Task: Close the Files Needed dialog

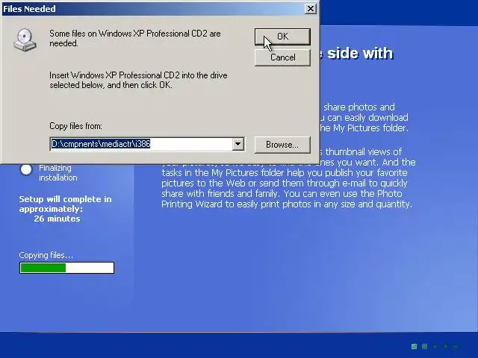Action: pyautogui.click(x=311, y=8)
